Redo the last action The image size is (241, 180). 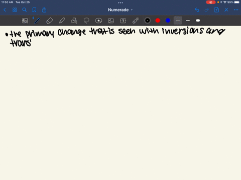207,10
